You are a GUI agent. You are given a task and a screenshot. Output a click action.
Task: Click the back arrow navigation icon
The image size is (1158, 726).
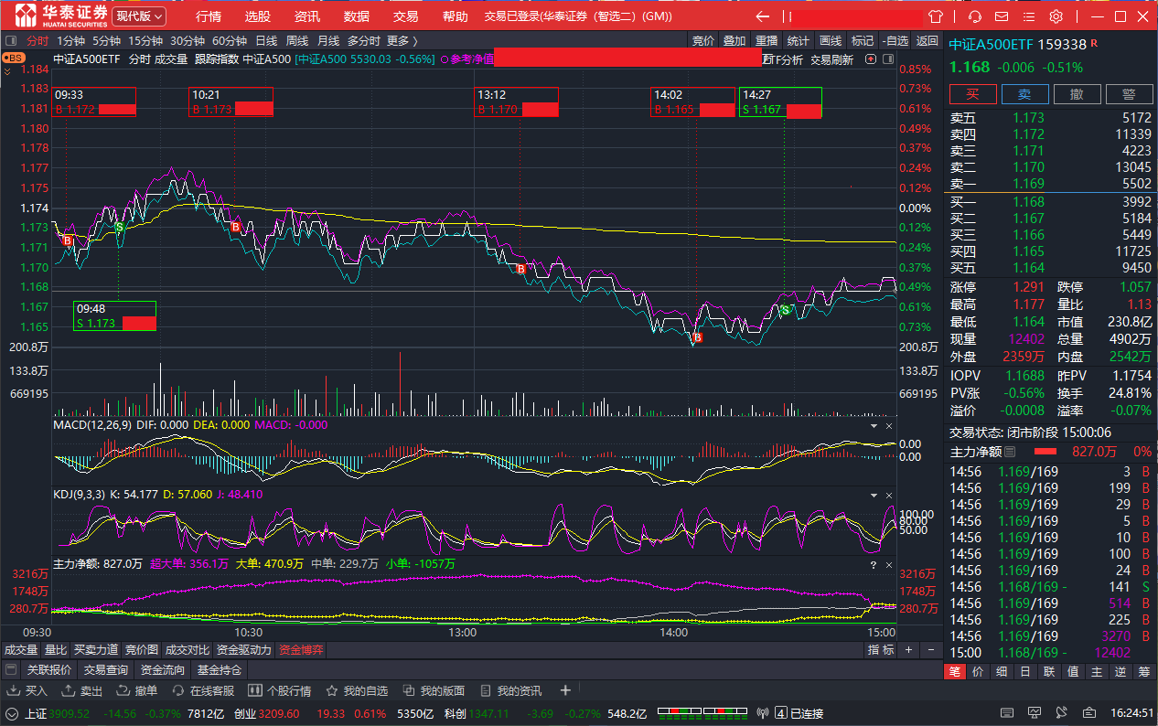click(762, 16)
